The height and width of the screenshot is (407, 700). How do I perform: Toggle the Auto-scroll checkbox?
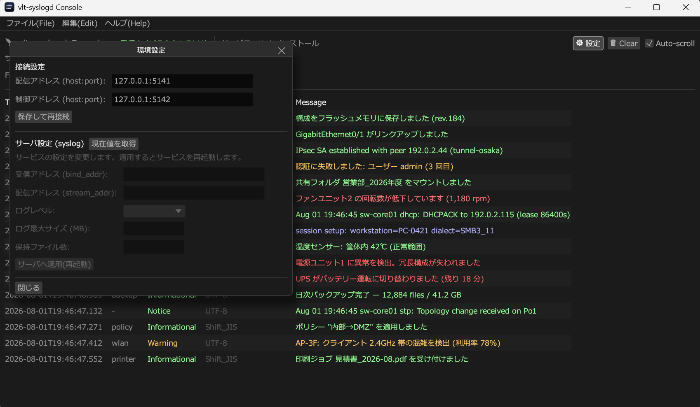[649, 43]
